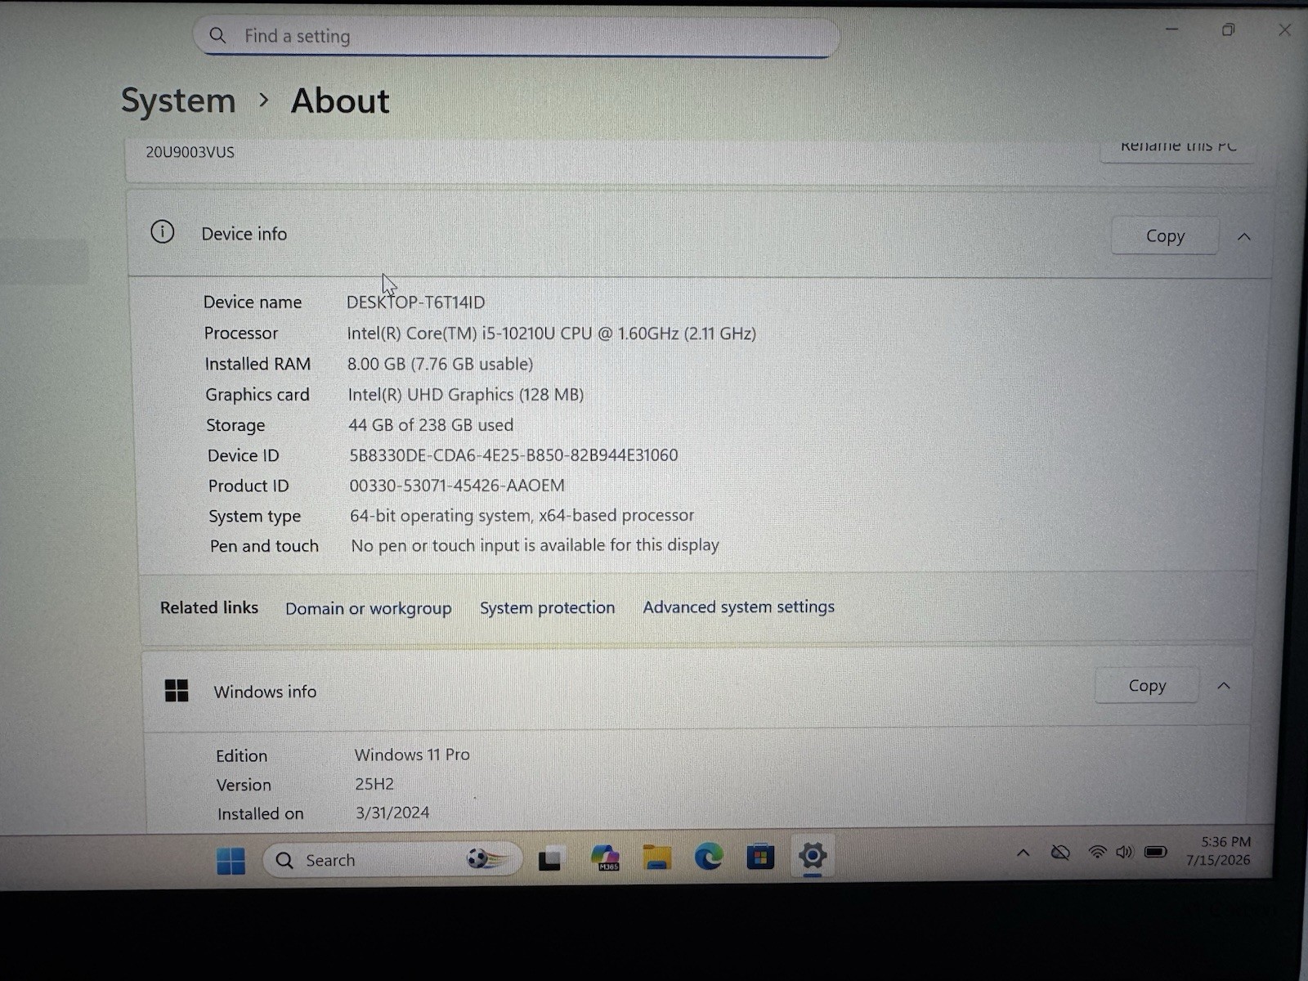Click the Windows logo icon beside Windows info
The image size is (1308, 981).
click(177, 691)
